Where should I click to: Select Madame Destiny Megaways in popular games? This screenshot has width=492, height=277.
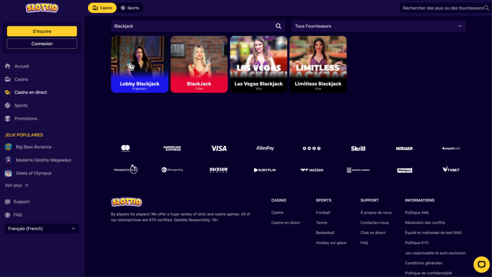click(43, 160)
